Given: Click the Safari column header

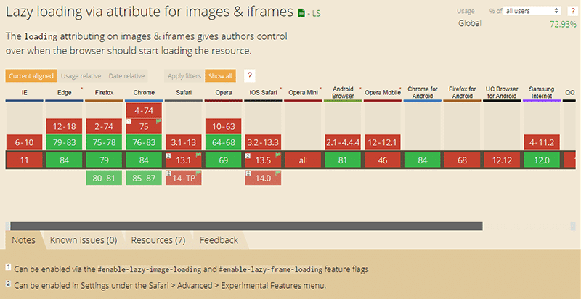Looking at the screenshot, I should pos(184,93).
